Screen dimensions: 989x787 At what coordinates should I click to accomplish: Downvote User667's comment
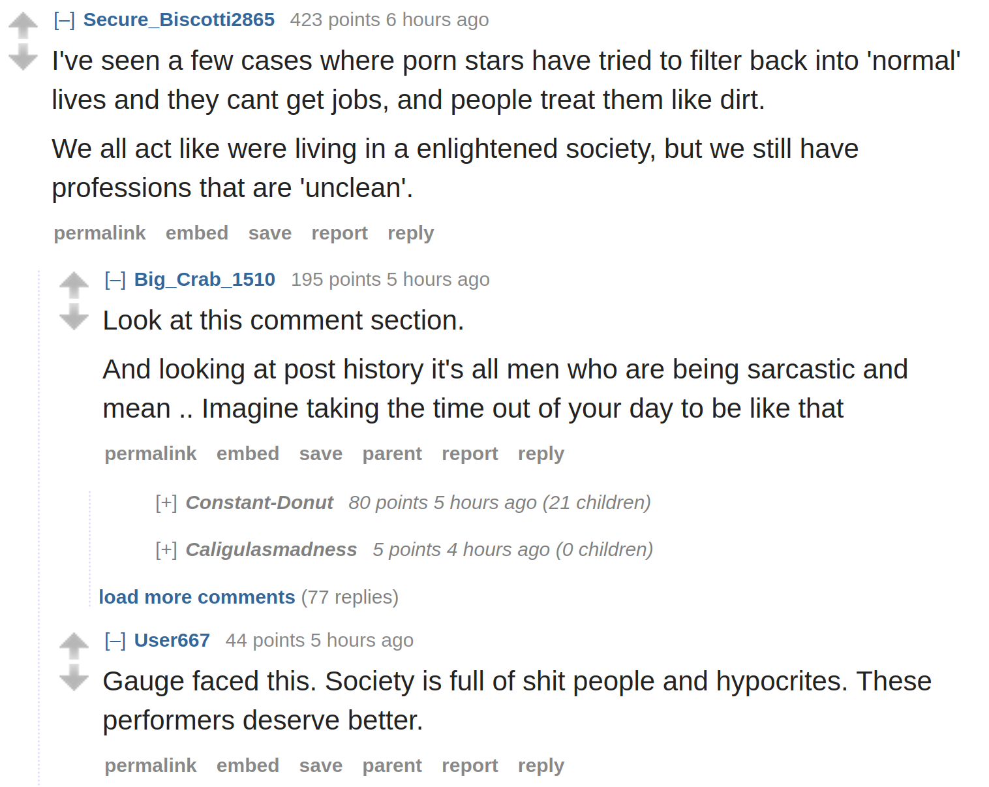click(74, 677)
